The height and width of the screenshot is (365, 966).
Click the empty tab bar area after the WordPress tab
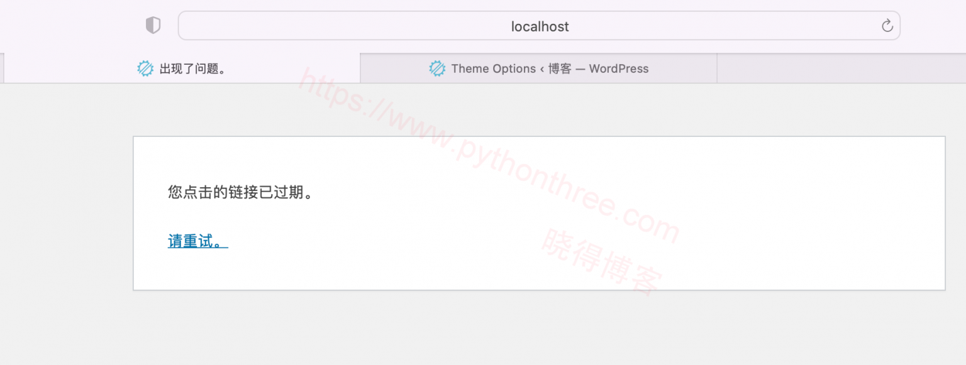pyautogui.click(x=841, y=68)
